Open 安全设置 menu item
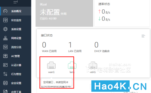151x93 pixels. [x=16, y=83]
